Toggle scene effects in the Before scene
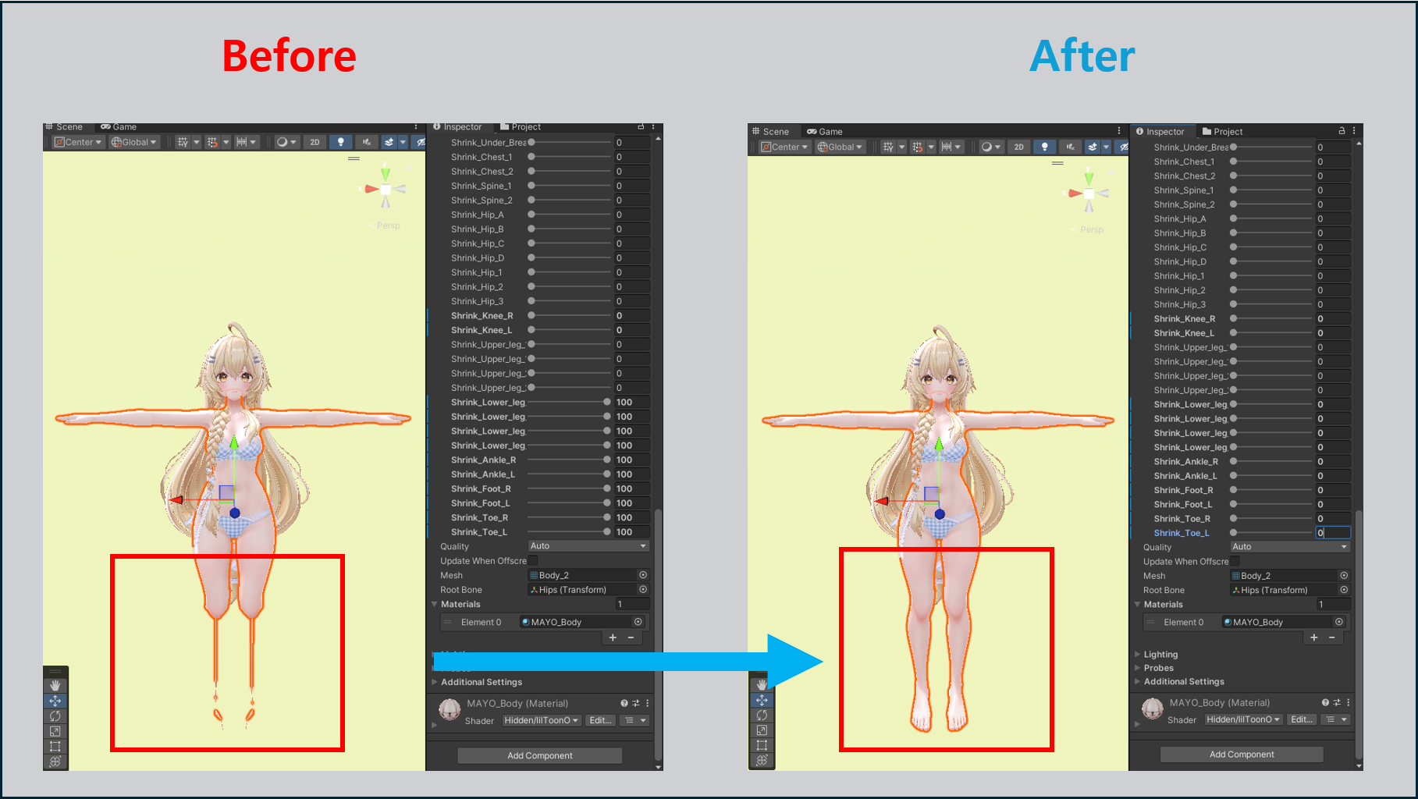 click(x=389, y=142)
